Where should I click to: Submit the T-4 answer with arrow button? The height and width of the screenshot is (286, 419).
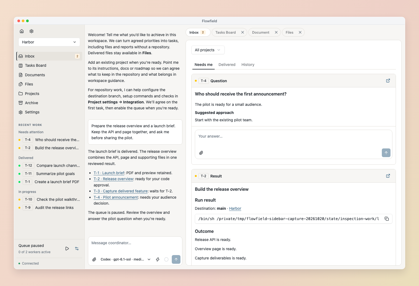[x=386, y=153]
